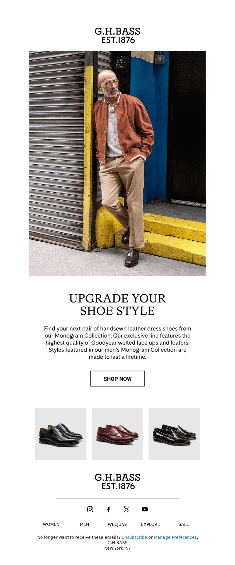The image size is (235, 565).
Task: Click the UPGRADE YOUR SHOE STYLE headline
Action: pos(117,305)
